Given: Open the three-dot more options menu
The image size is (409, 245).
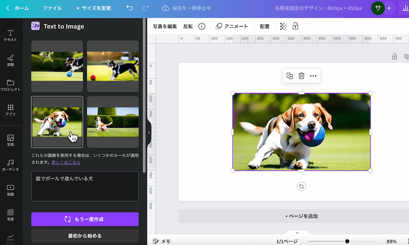Looking at the screenshot, I should (313, 76).
